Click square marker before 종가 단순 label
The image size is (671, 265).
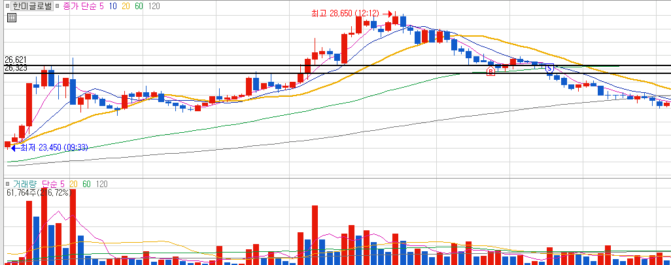pos(58,7)
